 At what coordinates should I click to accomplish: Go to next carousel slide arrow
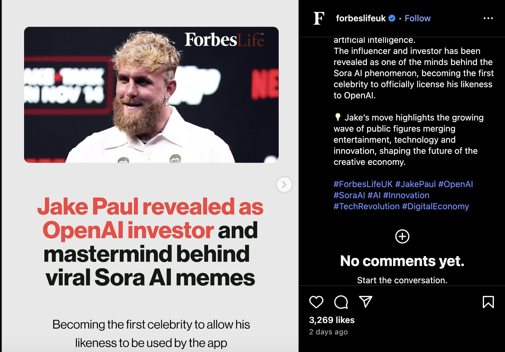tap(284, 185)
